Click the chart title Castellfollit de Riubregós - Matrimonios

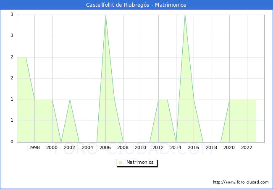tap(136, 5)
